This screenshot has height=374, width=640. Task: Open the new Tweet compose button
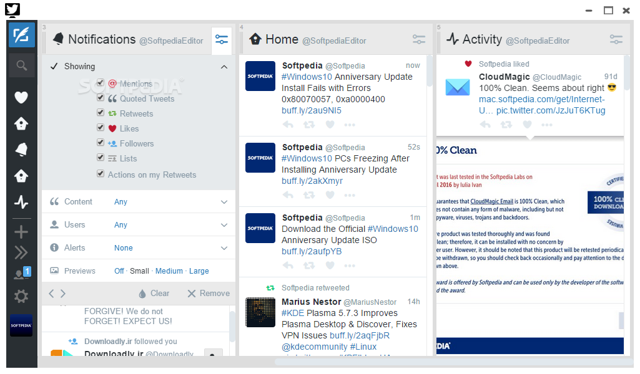[22, 35]
